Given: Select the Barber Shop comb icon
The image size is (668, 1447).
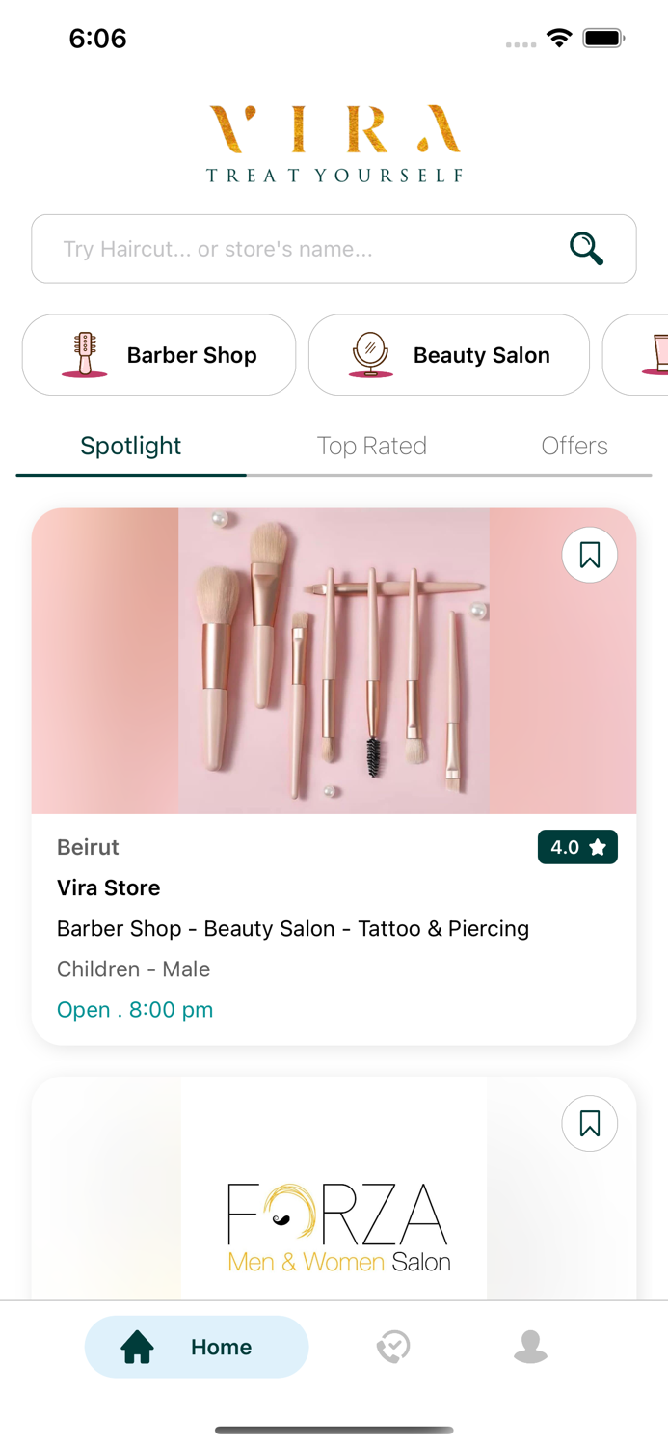Looking at the screenshot, I should (x=83, y=354).
